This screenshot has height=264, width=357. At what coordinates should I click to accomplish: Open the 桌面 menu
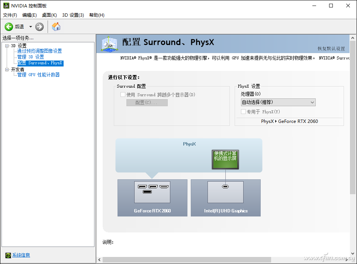(49, 15)
